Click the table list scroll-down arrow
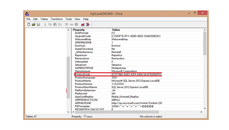The height and width of the screenshot is (130, 229). [68, 112]
